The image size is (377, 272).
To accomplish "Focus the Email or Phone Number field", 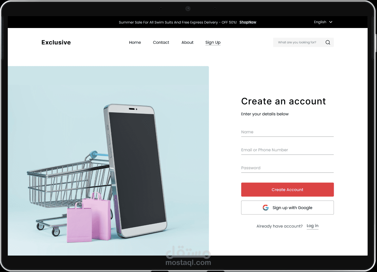I will (x=287, y=150).
